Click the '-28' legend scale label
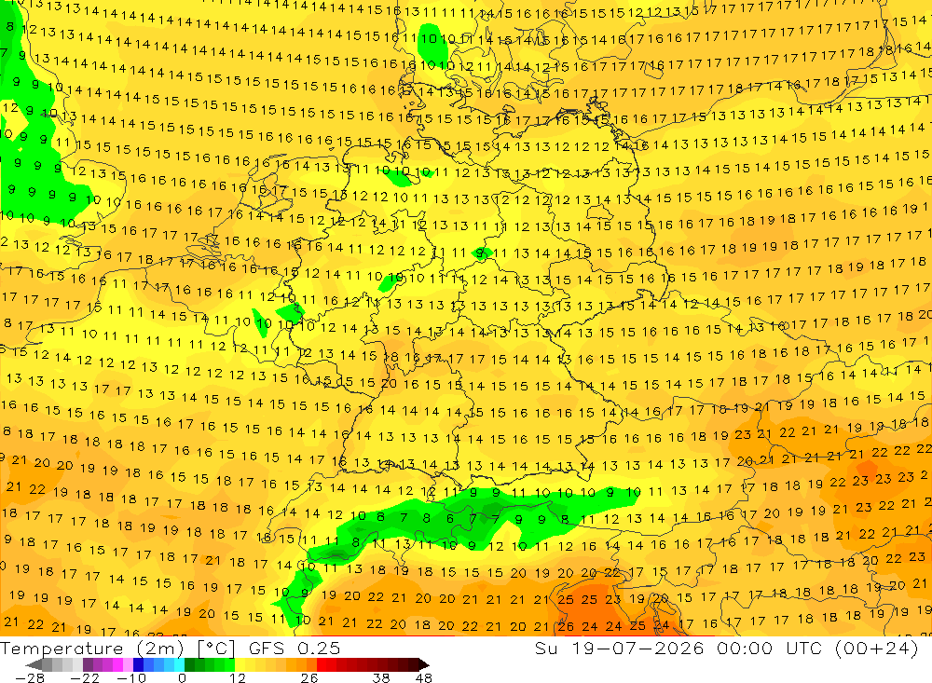The width and height of the screenshot is (932, 683). (x=30, y=678)
